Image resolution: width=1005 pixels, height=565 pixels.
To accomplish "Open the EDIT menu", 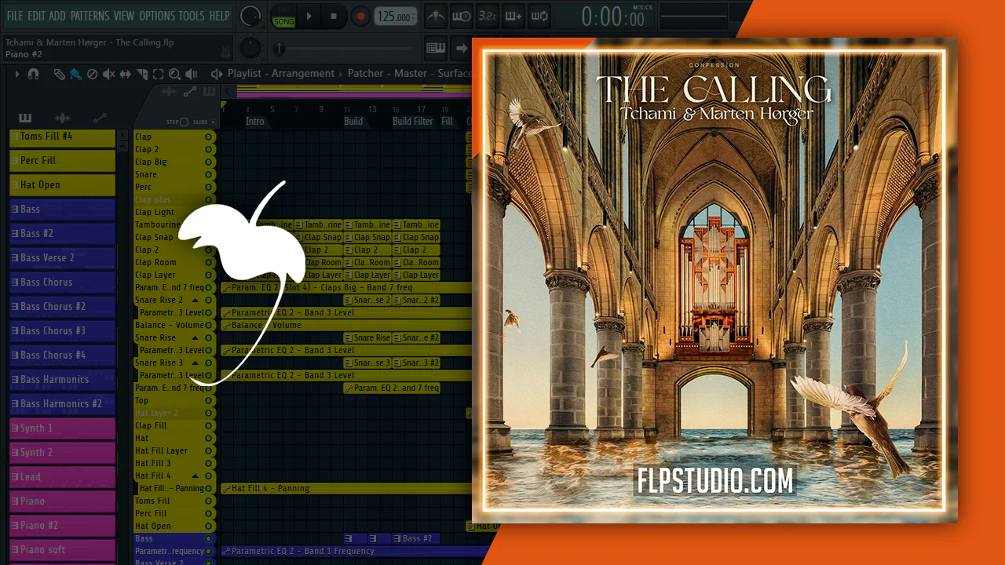I will (x=36, y=16).
